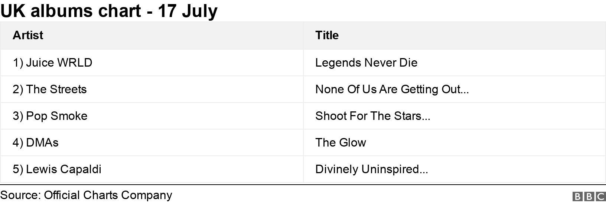Click Divinely Uninspired album title
Viewport: 606px width, 205px height.
371,169
